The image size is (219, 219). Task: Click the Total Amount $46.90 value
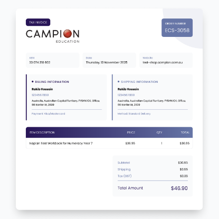pos(179,188)
